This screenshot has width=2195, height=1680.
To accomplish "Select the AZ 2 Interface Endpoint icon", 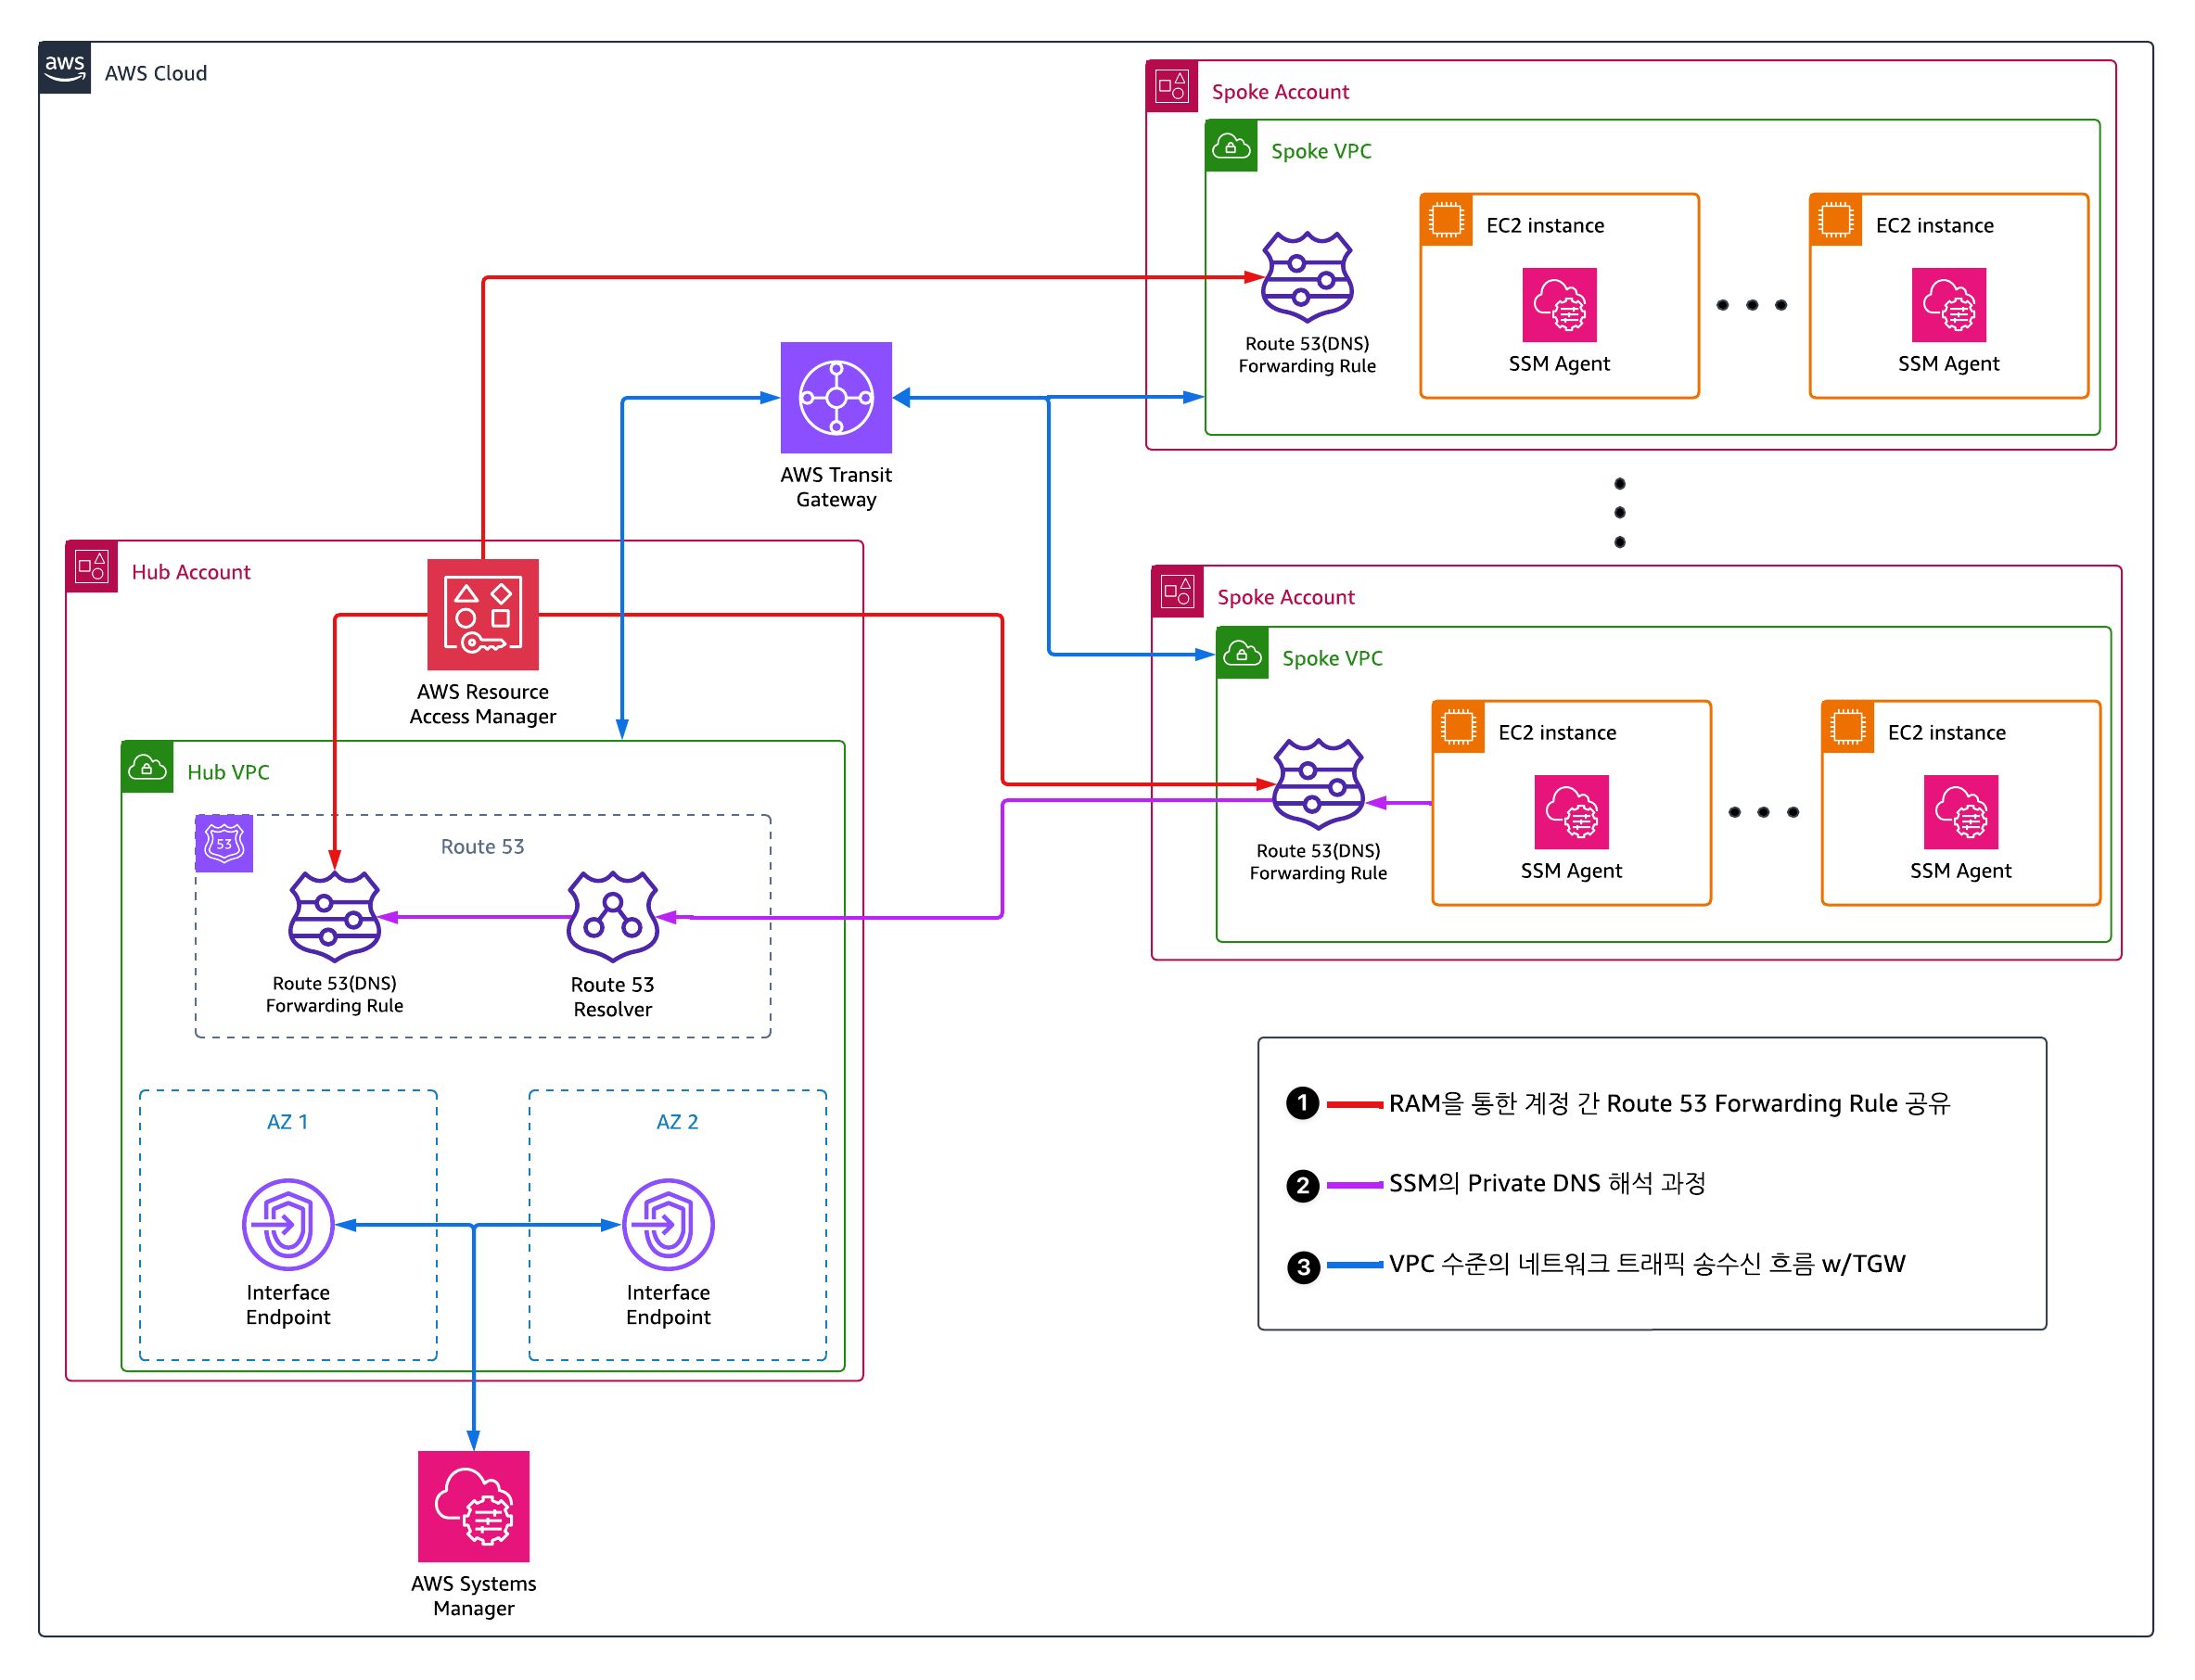I will point(668,1225).
